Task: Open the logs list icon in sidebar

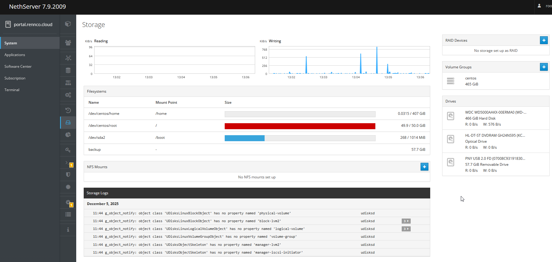Action: click(x=68, y=214)
